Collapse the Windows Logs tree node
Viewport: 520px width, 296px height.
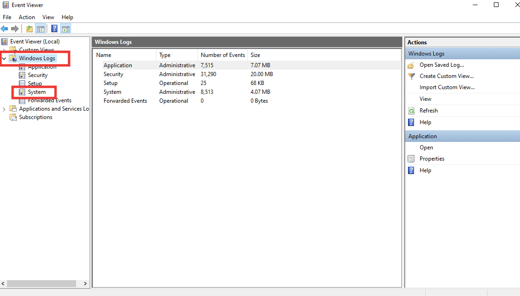point(4,58)
